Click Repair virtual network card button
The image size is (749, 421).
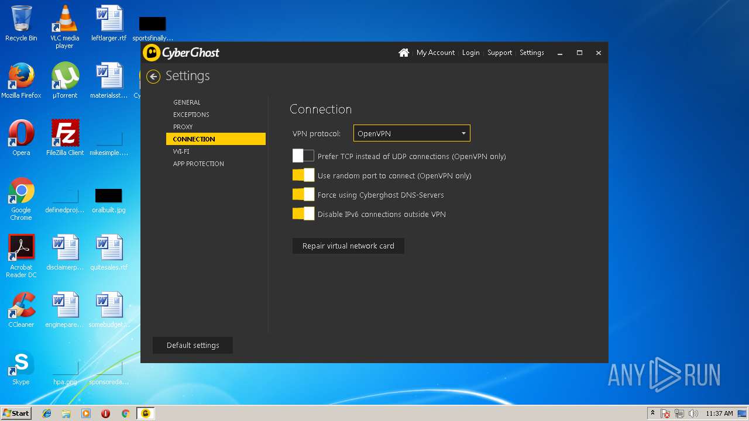tap(348, 246)
